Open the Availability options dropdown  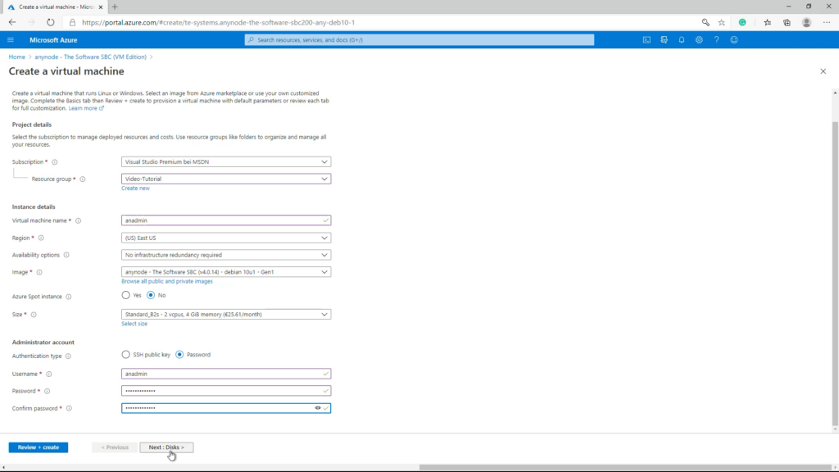point(226,255)
